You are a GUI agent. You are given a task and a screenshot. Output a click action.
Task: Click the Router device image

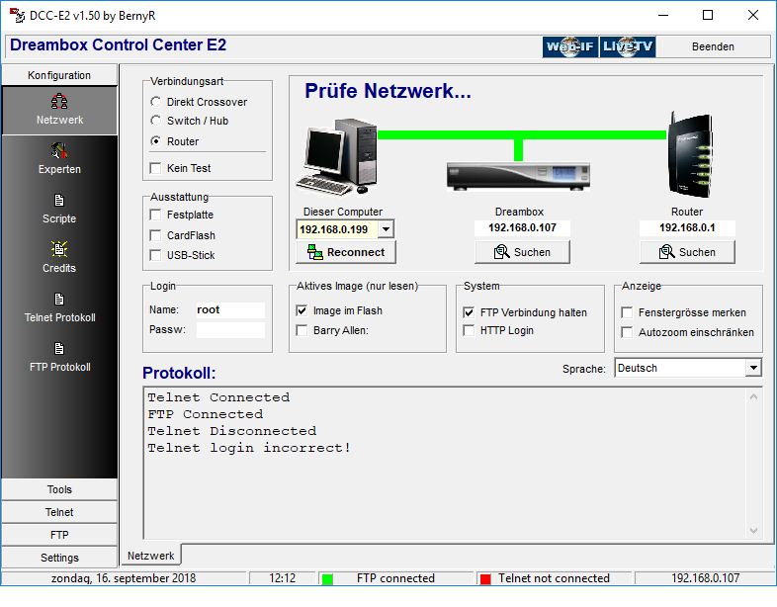[689, 154]
